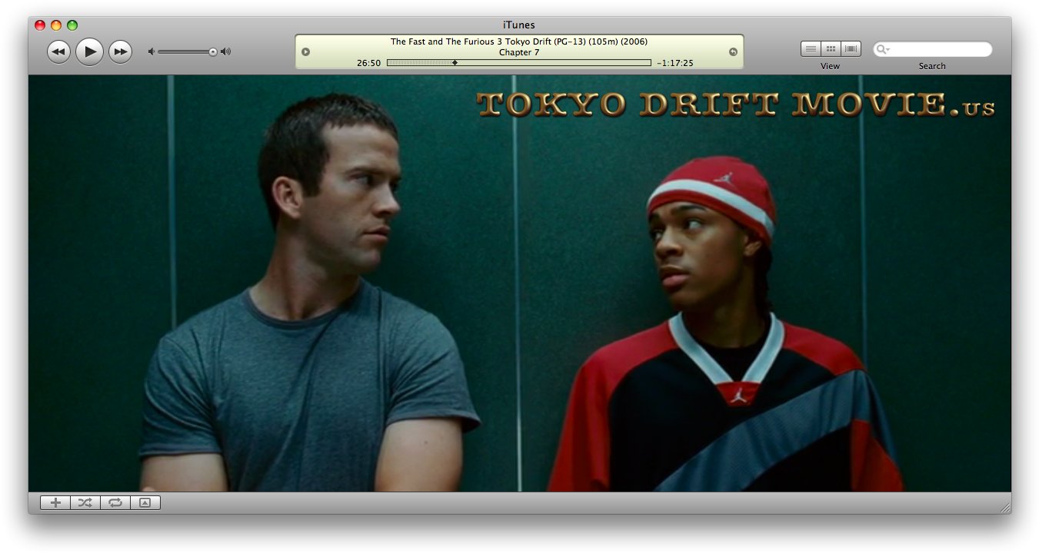Minimize the iTunes window
The height and width of the screenshot is (553, 1039).
(x=56, y=25)
